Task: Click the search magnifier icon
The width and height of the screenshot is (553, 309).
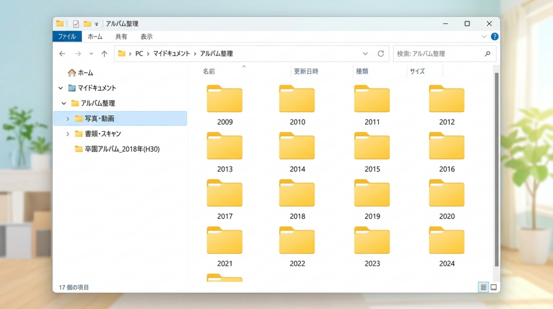Action: tap(487, 54)
